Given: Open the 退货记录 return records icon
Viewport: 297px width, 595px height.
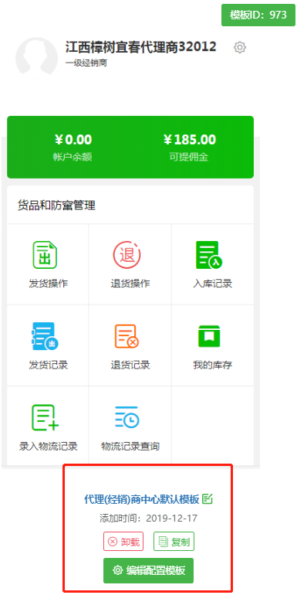Looking at the screenshot, I should coord(127,336).
